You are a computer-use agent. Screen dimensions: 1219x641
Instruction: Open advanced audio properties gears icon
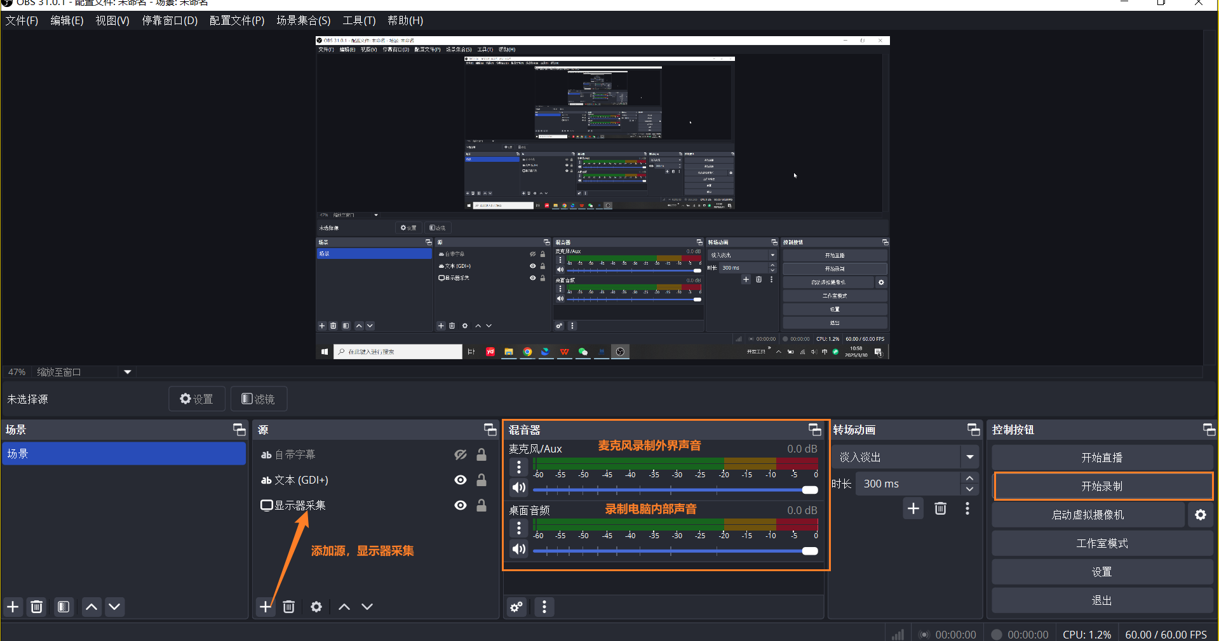point(516,607)
